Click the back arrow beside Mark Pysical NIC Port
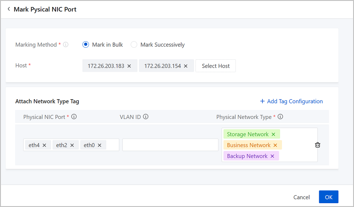Viewport: 354px width, 207px height. pos(9,9)
